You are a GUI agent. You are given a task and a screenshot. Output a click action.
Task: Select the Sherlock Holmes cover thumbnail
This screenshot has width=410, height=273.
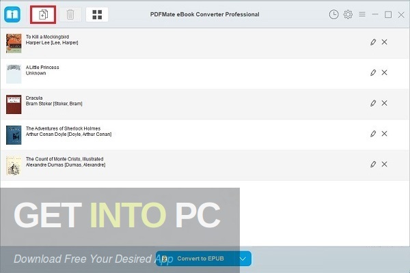tap(14, 135)
